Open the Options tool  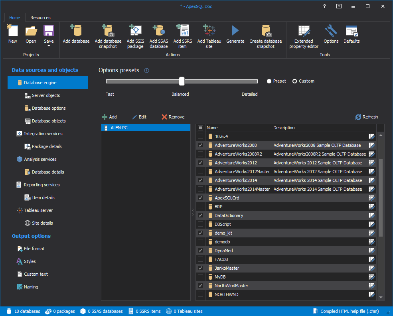[x=331, y=34]
